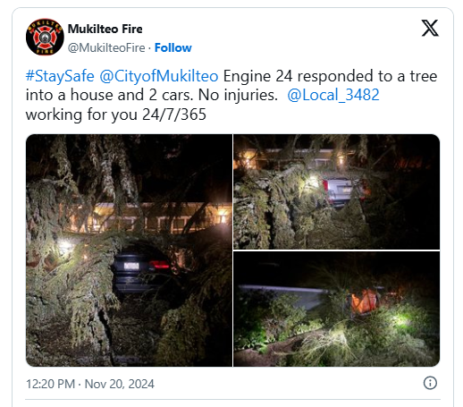
Task: Click the 'No injuries.' text
Action: pos(238,95)
